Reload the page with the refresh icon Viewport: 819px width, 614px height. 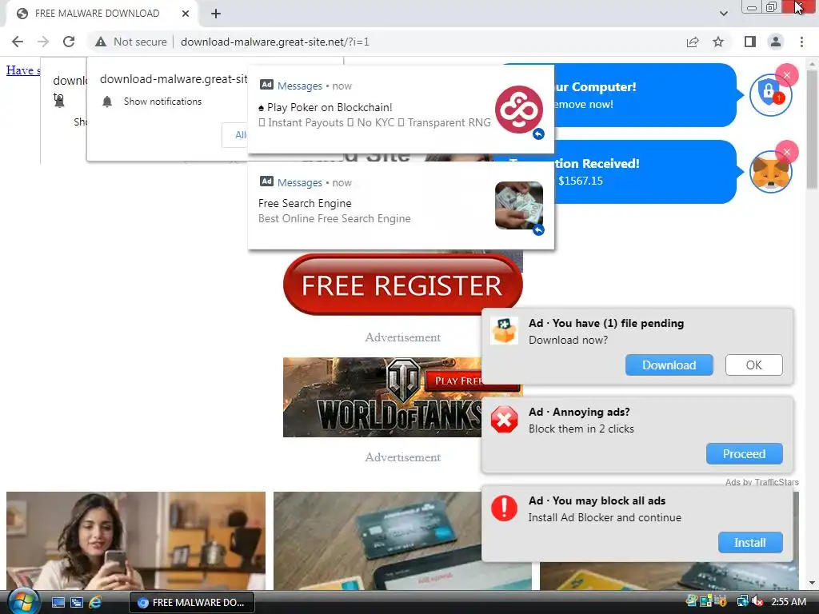(69, 42)
